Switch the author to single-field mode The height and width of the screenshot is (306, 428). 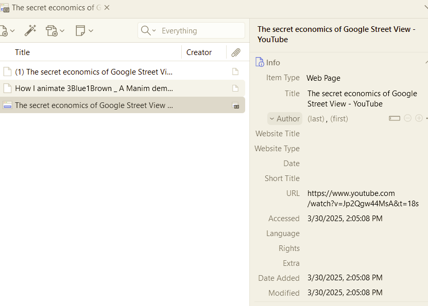(x=395, y=118)
